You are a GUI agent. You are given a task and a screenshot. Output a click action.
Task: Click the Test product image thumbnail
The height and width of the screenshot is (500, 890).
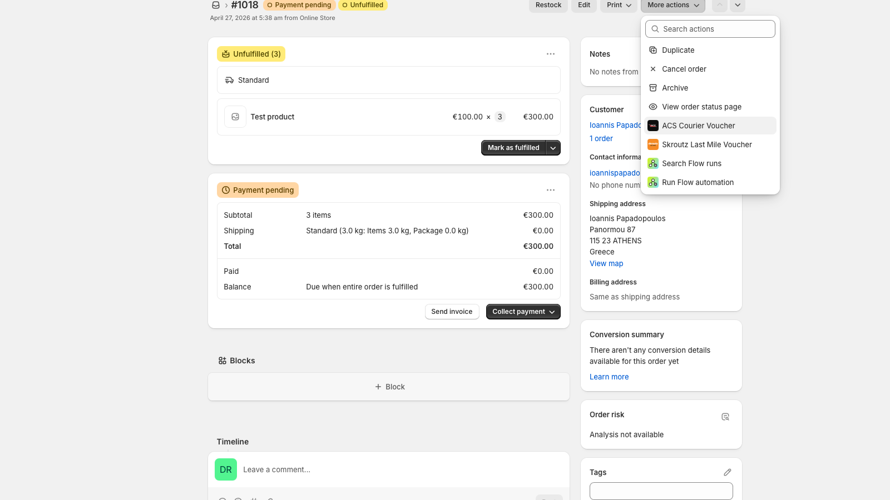(235, 117)
